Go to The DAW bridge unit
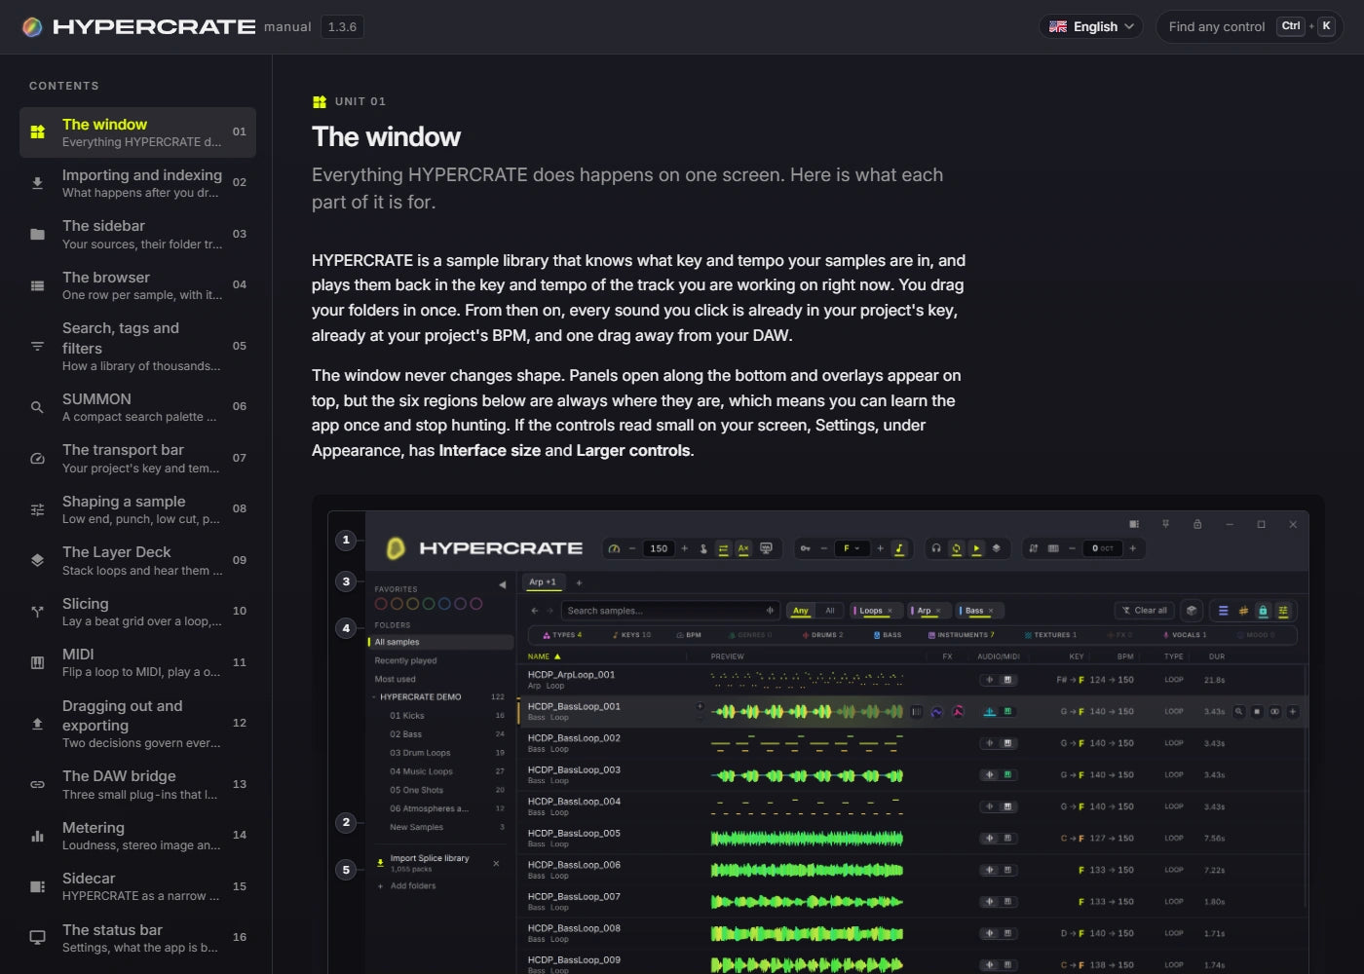This screenshot has height=974, width=1364. (x=137, y=784)
